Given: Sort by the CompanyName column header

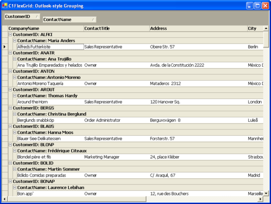Looking at the screenshot, I should [x=46, y=29].
